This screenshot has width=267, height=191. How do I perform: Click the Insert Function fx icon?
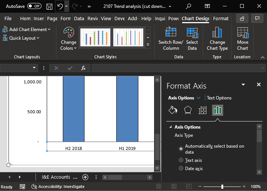83,68
